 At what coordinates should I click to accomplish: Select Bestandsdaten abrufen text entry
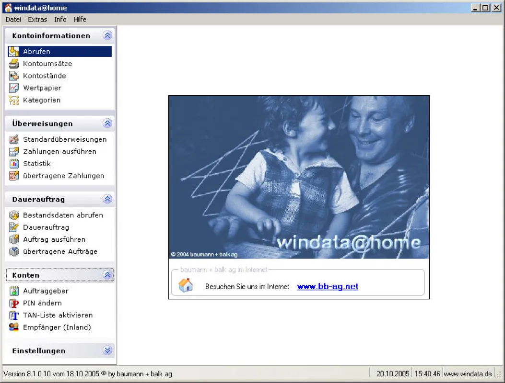tap(63, 215)
